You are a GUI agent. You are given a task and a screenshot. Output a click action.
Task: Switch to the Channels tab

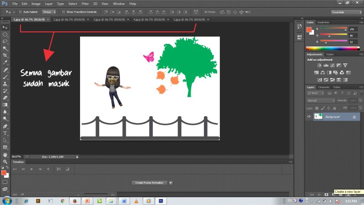[x=324, y=87]
